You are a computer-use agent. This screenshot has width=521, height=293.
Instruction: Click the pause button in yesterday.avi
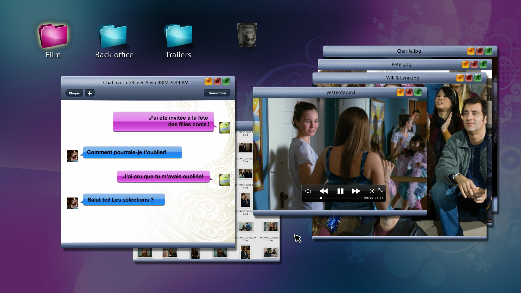(x=340, y=191)
